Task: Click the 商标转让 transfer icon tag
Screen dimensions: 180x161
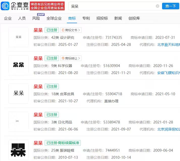Action: (71, 58)
